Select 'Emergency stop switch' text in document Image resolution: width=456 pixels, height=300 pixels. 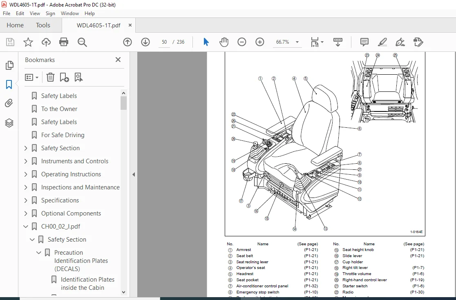pyautogui.click(x=258, y=292)
